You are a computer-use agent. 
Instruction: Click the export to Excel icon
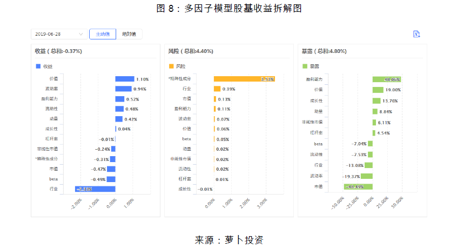tap(416, 34)
